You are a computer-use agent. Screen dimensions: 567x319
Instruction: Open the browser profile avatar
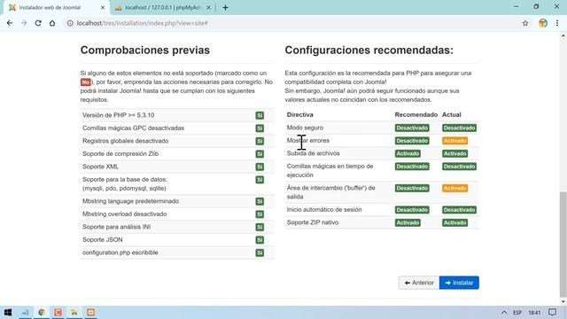click(x=543, y=23)
